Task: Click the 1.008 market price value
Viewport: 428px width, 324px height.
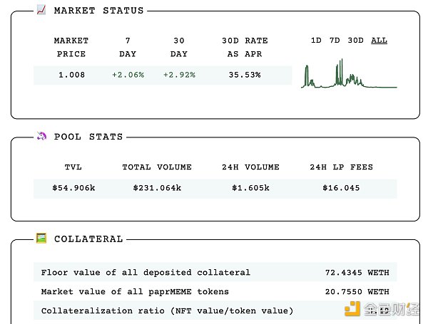Action: (71, 75)
